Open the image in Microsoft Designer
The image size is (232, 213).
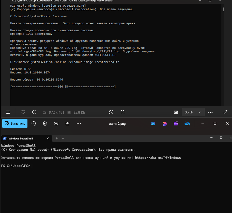pyautogui.click(x=153, y=123)
